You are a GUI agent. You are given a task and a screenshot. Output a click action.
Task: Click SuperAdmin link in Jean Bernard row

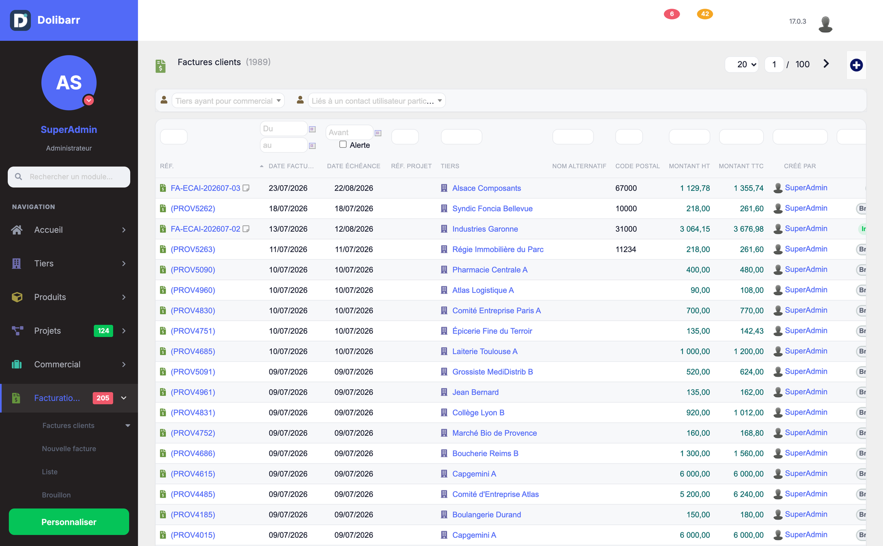806,392
